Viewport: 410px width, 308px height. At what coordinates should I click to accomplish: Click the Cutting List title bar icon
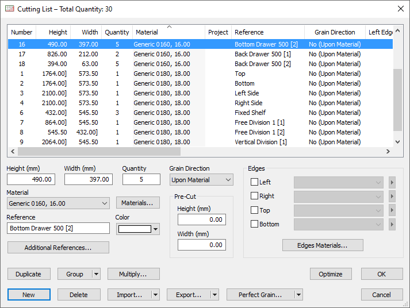tap(10, 9)
